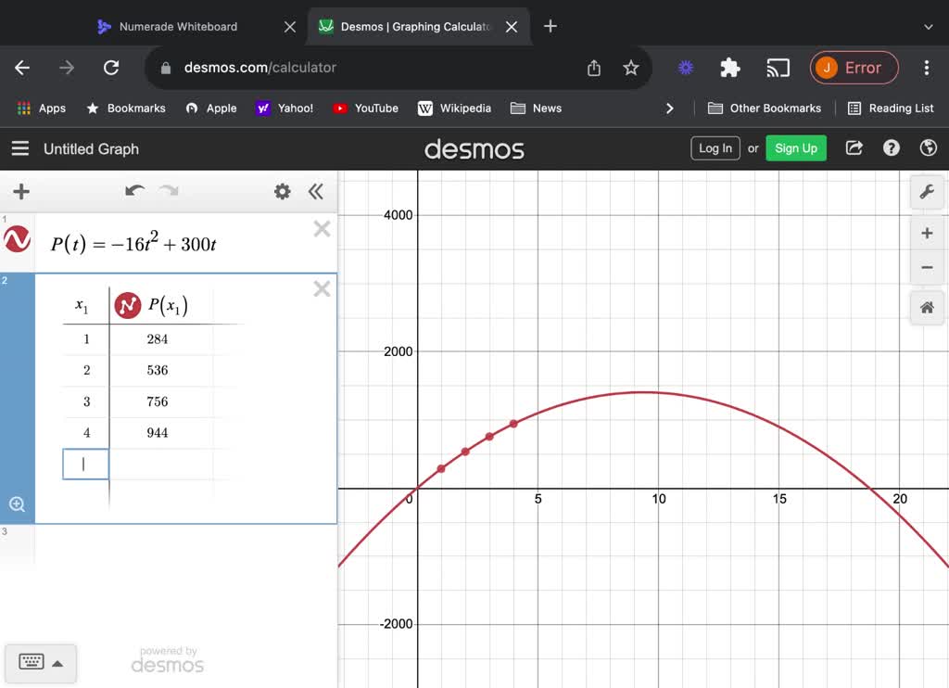Click the Share Graph icon
The width and height of the screenshot is (949, 688).
point(854,148)
